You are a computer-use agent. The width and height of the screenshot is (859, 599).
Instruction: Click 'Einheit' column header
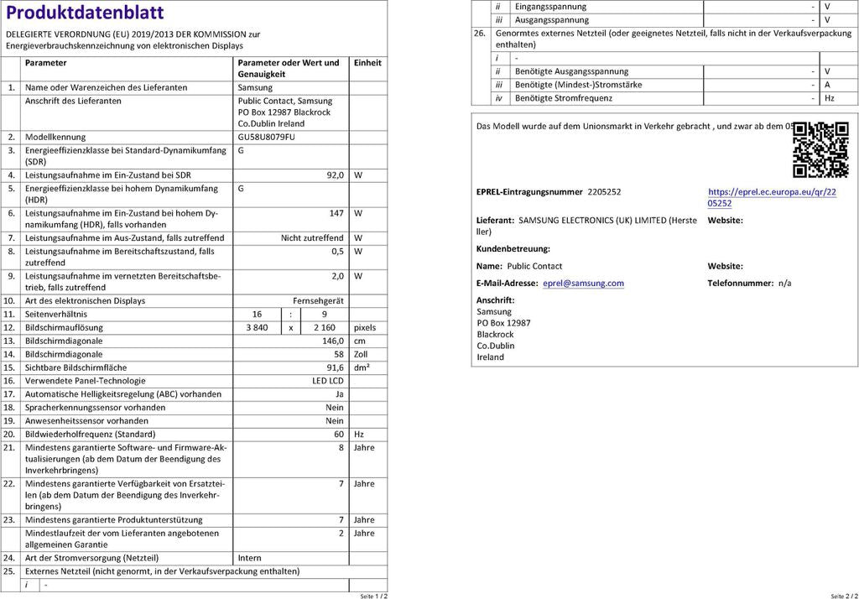click(x=367, y=63)
